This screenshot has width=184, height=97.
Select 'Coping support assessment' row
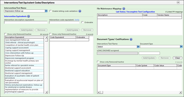pos(24,48)
